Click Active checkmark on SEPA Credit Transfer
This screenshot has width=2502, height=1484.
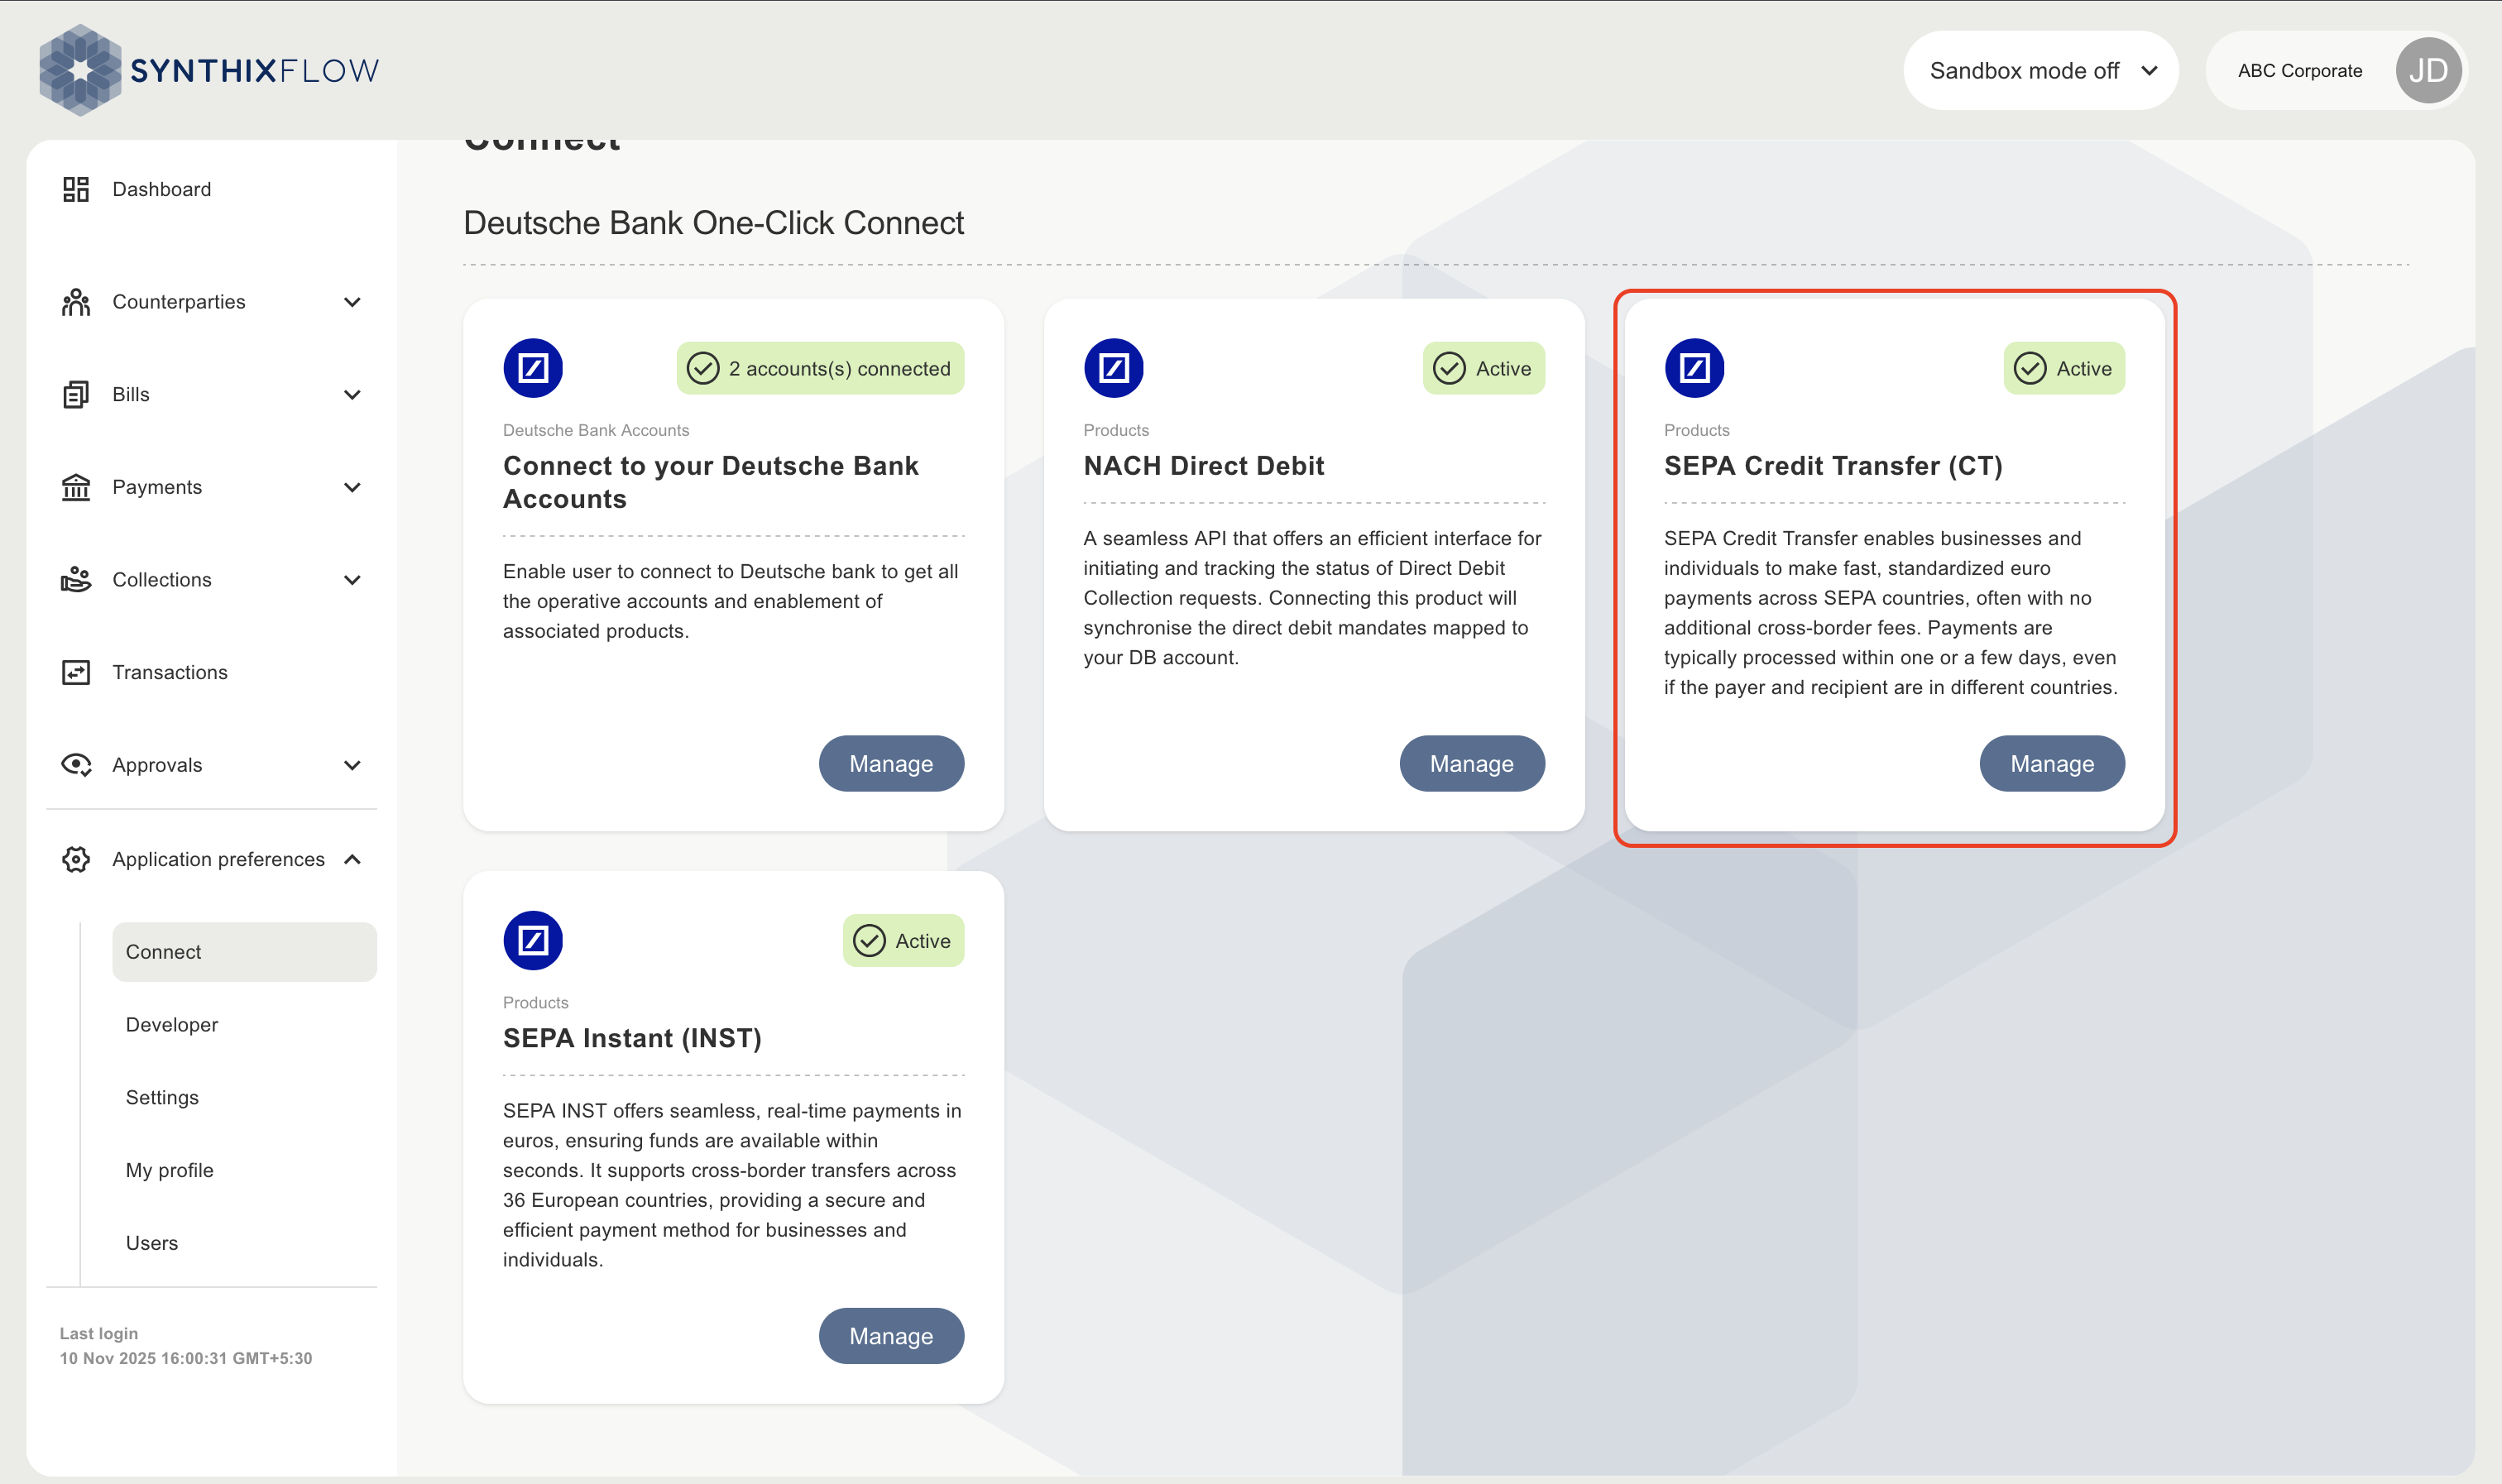click(x=2030, y=368)
